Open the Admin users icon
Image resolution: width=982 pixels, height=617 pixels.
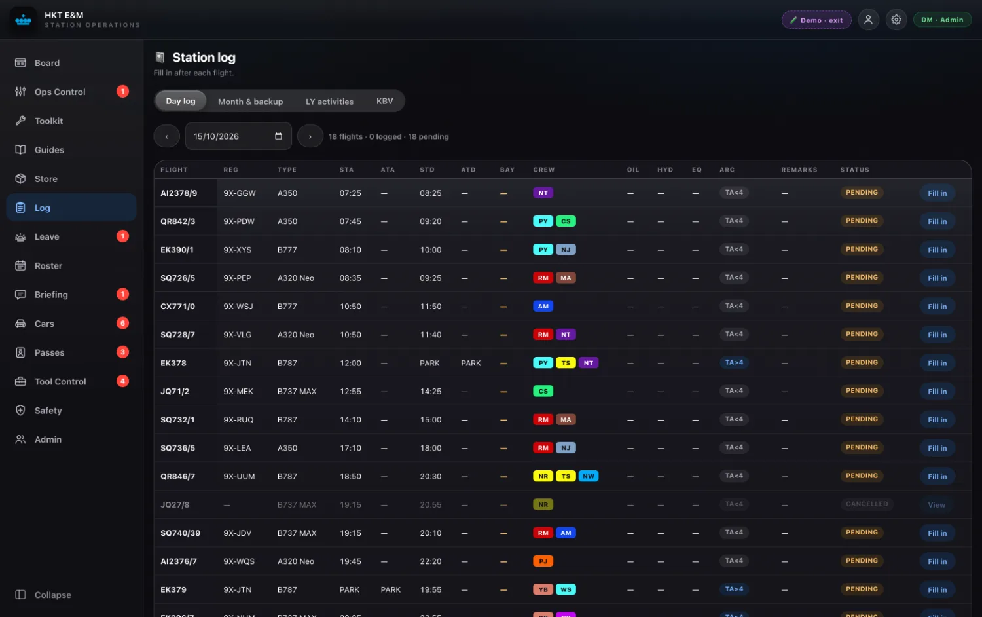(20, 439)
